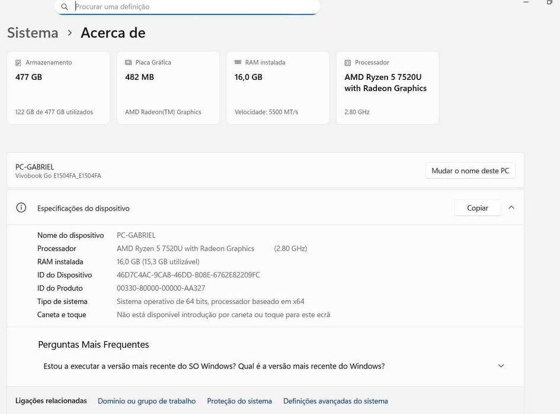Select the ID do Dispositivo value
The image size is (560, 414).
coord(188,275)
